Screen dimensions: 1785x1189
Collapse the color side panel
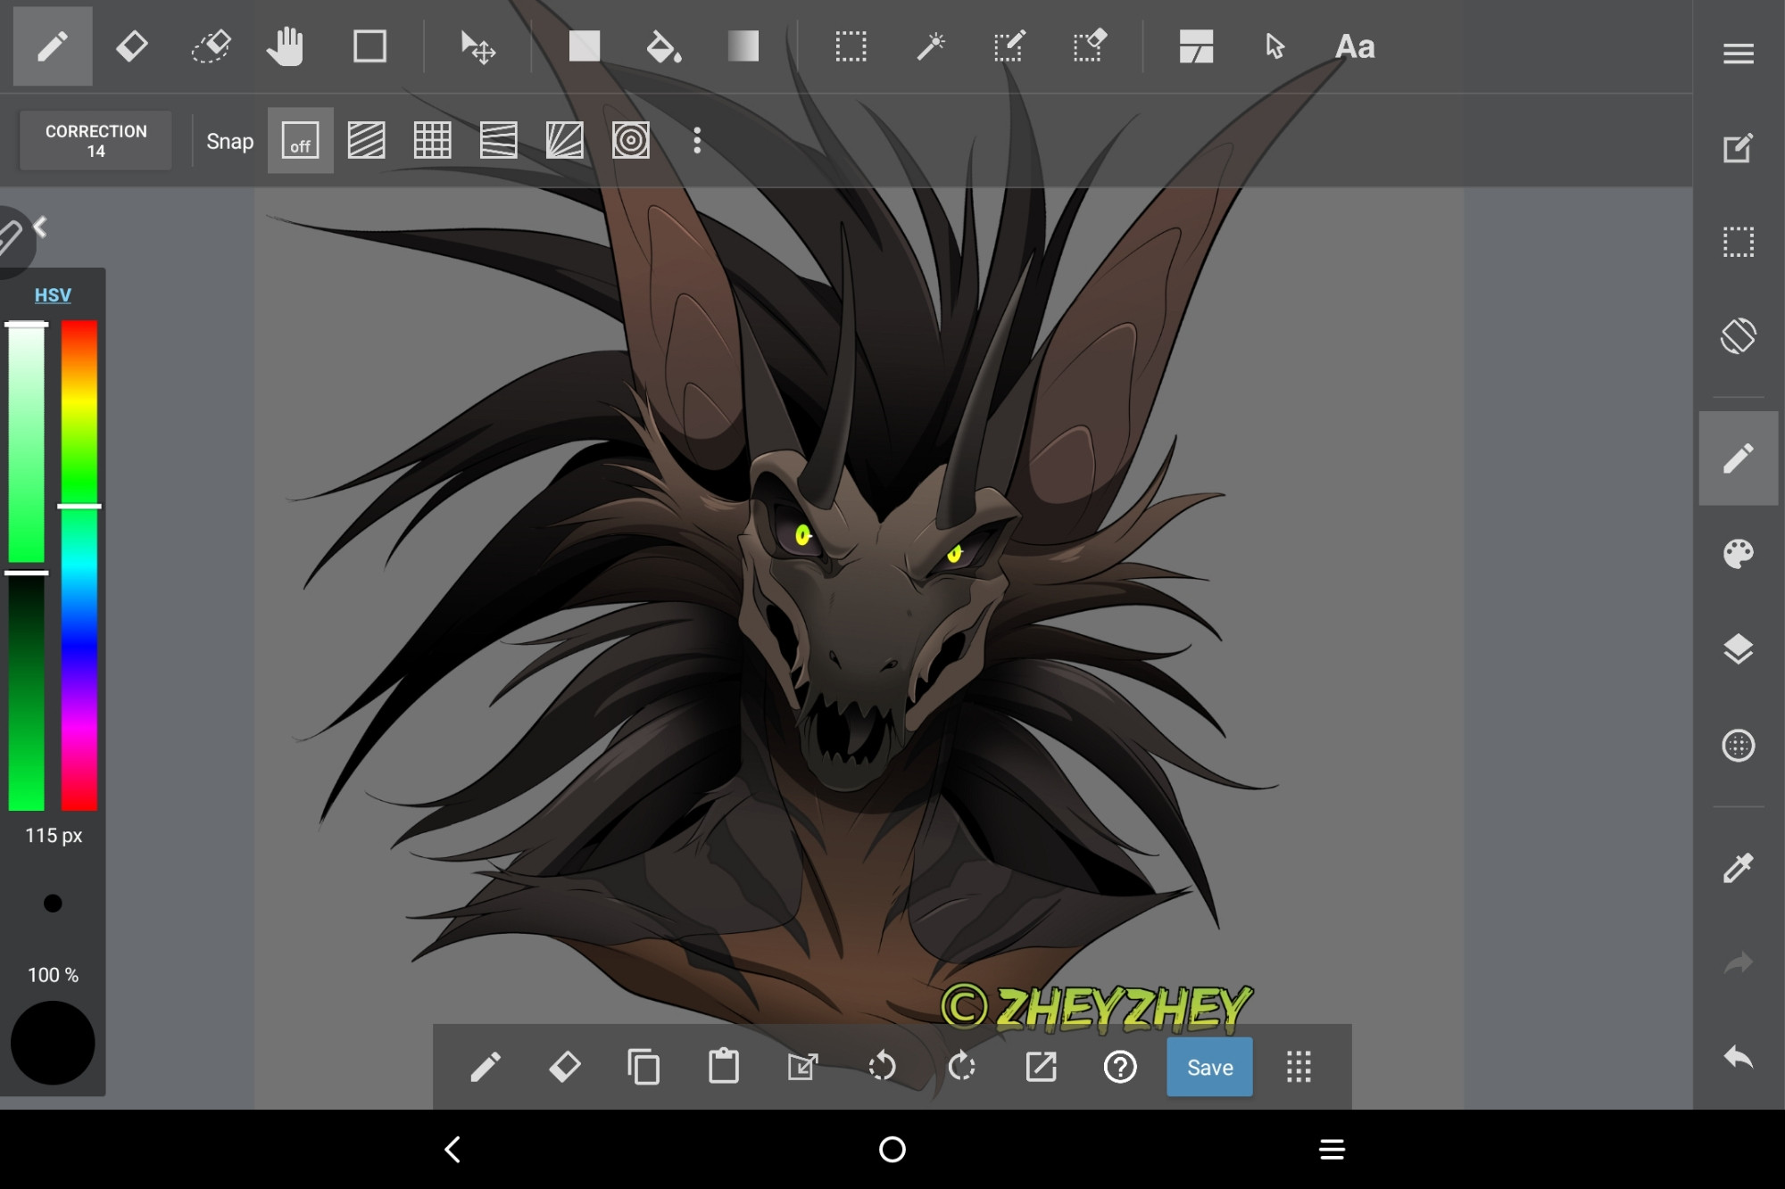point(39,227)
